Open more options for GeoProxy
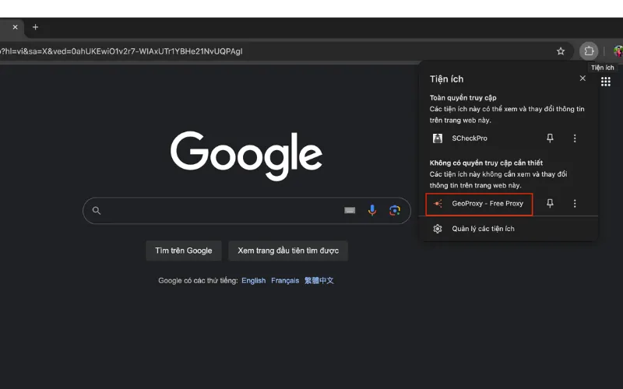623x389 pixels. tap(575, 204)
